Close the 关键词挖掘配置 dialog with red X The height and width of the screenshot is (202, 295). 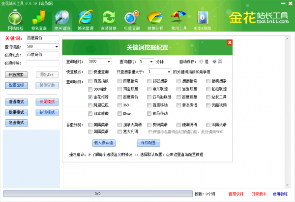230,42
